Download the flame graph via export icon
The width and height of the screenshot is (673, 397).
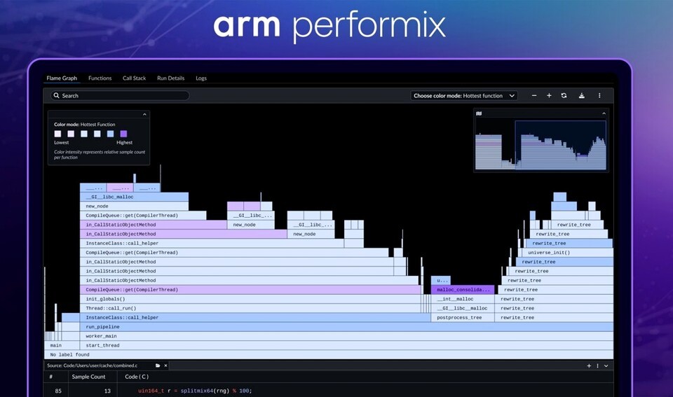tap(582, 96)
